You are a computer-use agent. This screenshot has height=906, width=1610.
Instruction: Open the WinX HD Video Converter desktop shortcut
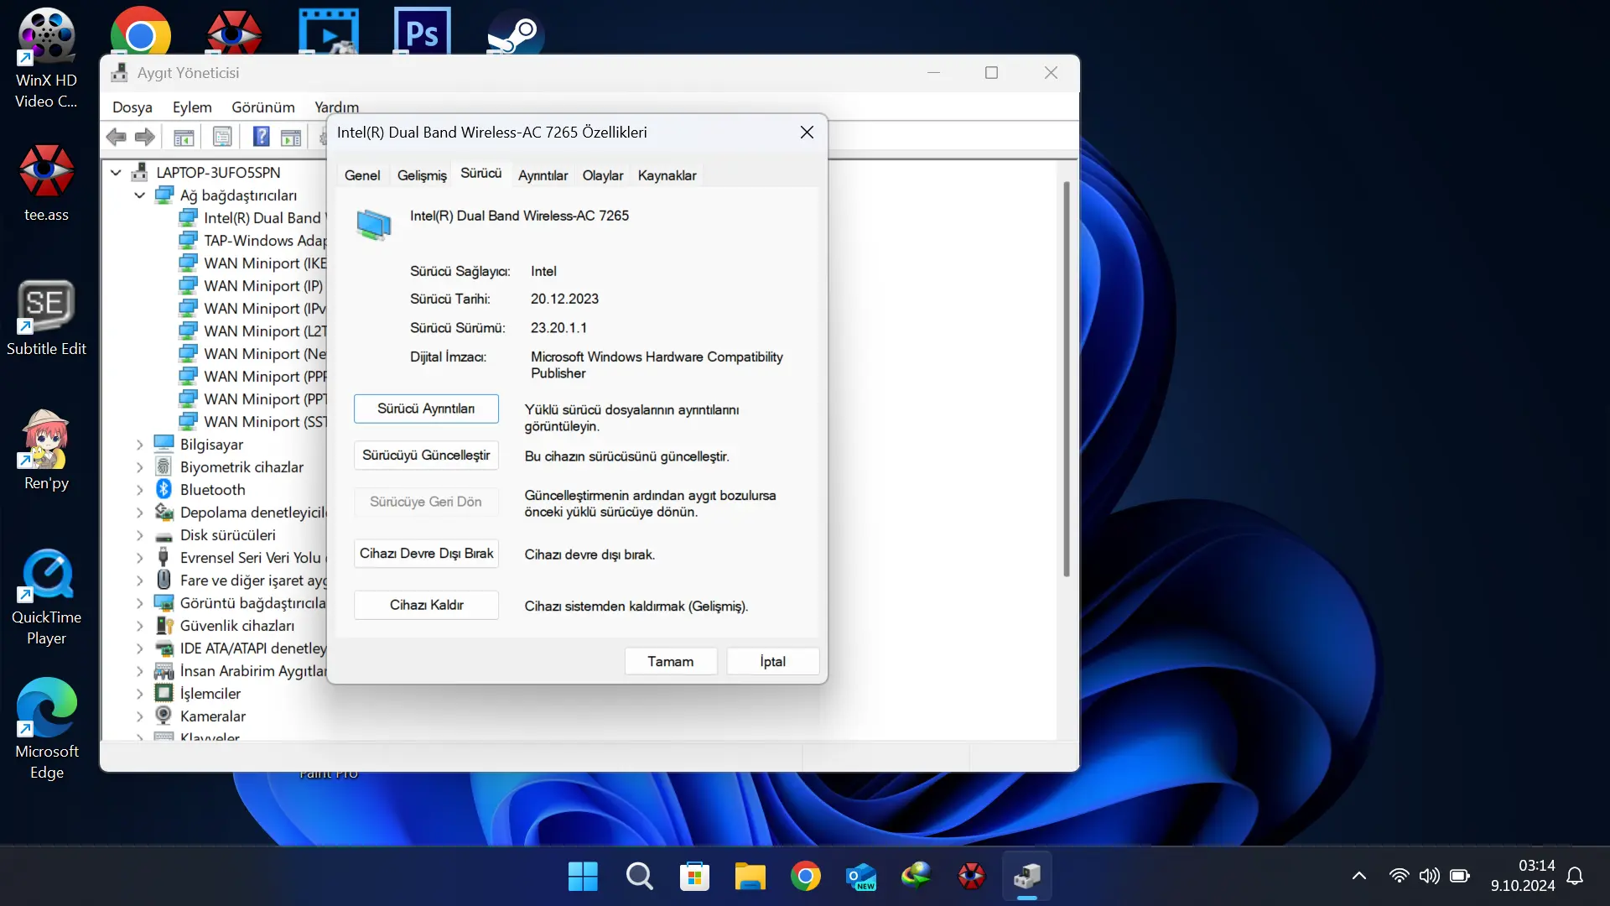tap(46, 59)
